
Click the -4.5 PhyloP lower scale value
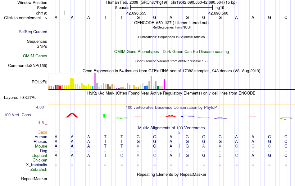(x=40, y=123)
